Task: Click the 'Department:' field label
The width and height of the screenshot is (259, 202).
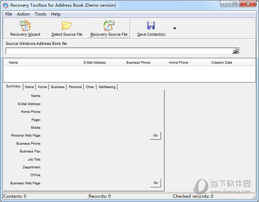Action: point(32,167)
